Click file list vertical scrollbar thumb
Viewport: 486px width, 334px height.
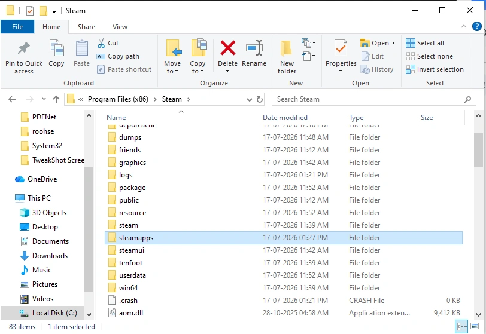[478, 149]
